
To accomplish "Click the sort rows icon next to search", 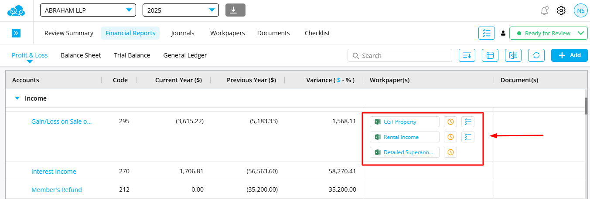I will pos(467,55).
